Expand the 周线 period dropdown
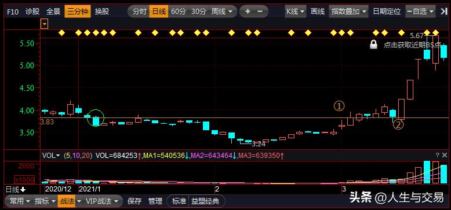The width and height of the screenshot is (451, 210). (x=222, y=12)
